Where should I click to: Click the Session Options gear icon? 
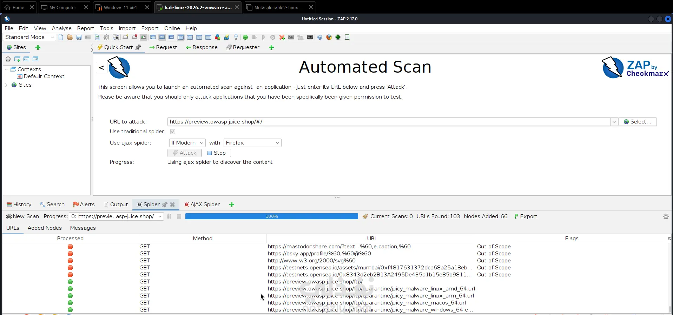point(106,37)
